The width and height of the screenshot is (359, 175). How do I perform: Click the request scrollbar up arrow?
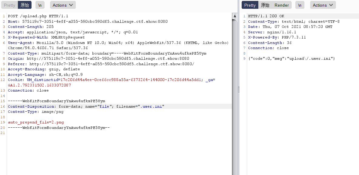pyautogui.click(x=235, y=16)
